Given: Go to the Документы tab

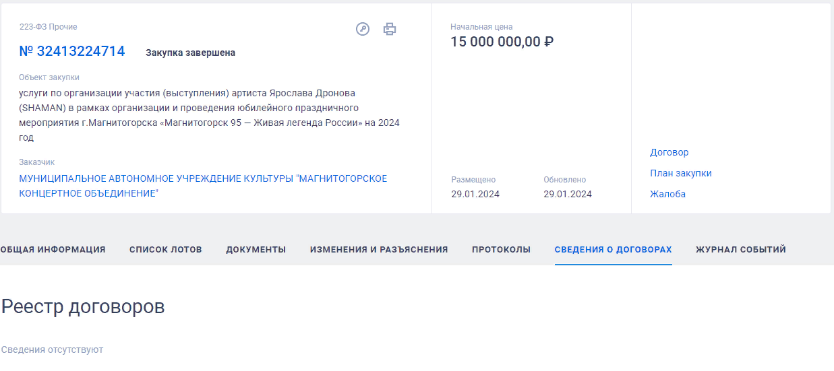Looking at the screenshot, I should tap(256, 249).
